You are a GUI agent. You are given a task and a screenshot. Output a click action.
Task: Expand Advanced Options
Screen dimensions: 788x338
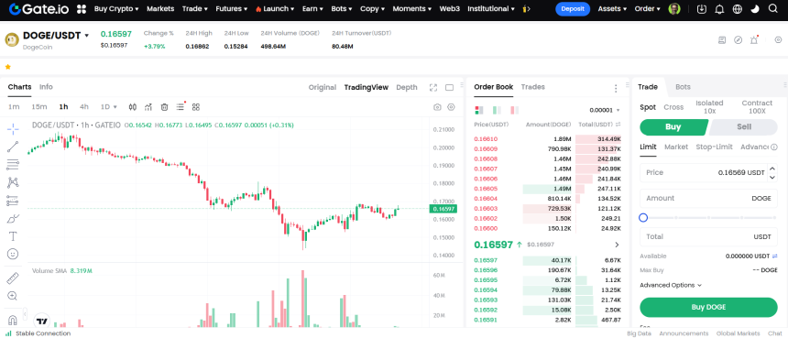(670, 285)
